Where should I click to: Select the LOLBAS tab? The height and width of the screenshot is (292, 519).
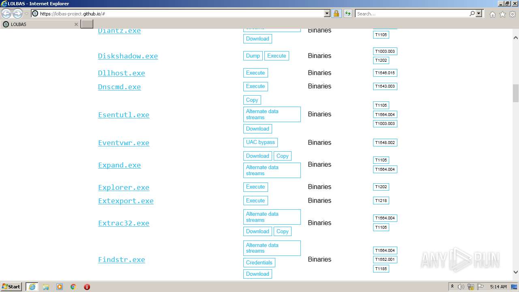click(x=40, y=24)
